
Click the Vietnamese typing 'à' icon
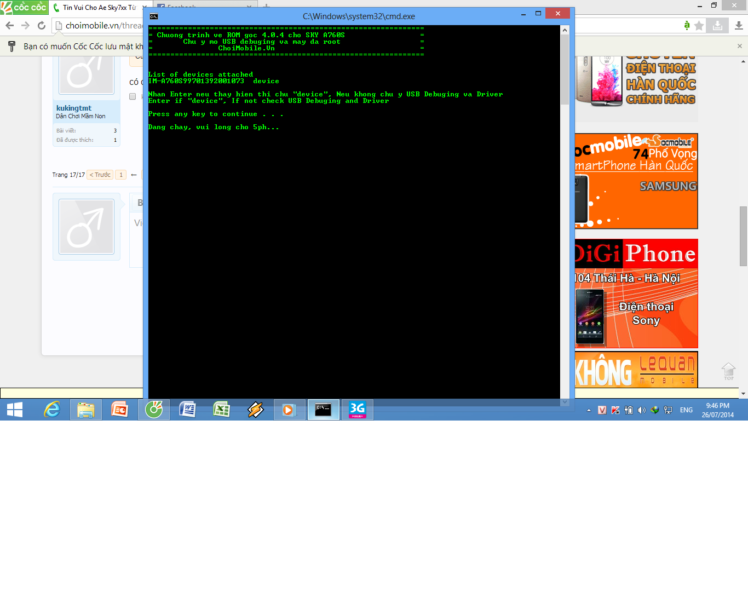687,26
